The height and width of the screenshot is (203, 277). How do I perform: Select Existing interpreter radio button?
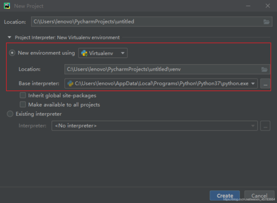point(10,114)
